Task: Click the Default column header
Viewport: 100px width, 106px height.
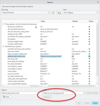Action: coord(80,21)
